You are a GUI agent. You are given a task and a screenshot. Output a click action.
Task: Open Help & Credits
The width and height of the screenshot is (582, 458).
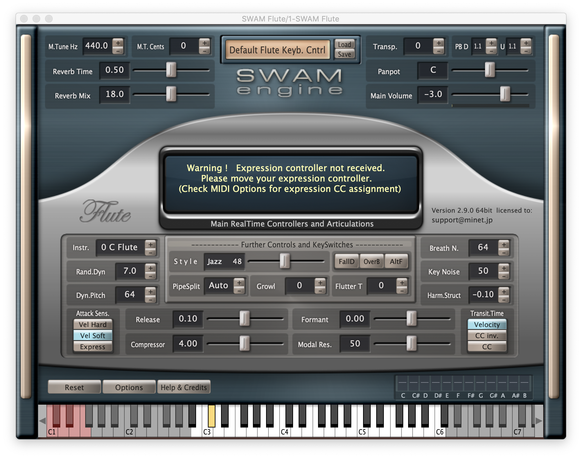[x=184, y=387]
